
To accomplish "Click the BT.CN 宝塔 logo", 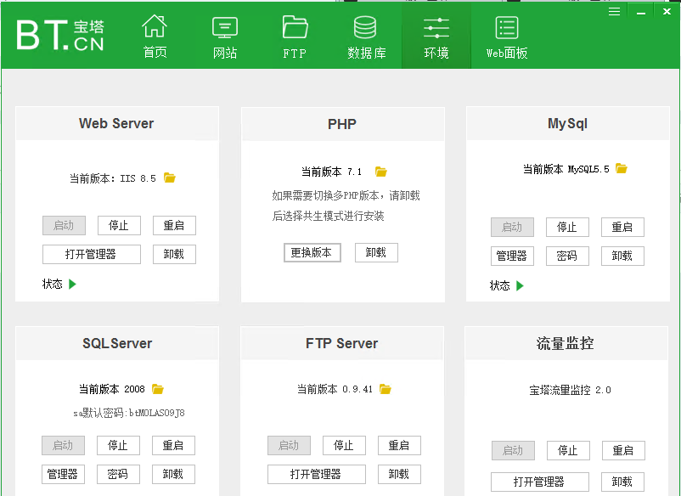I will (60, 35).
